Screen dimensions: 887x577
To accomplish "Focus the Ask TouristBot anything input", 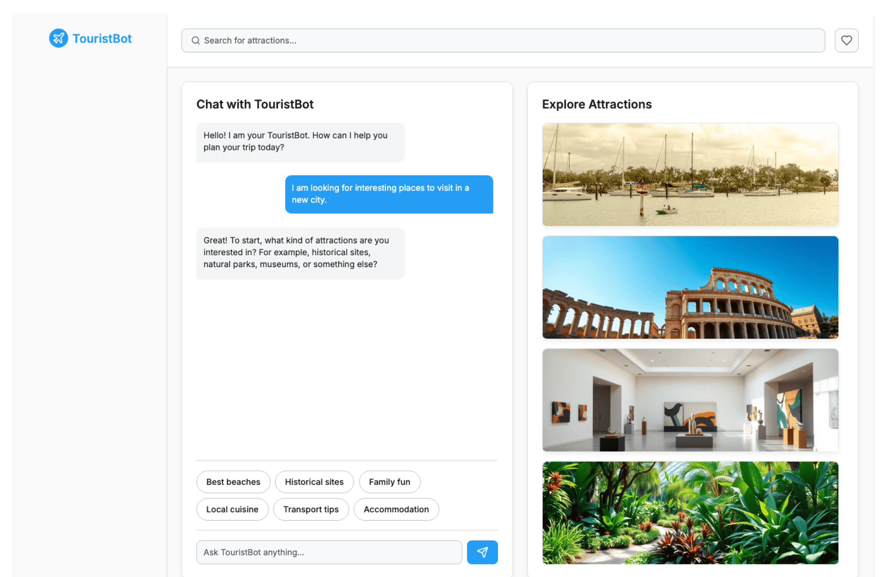I will [x=329, y=552].
